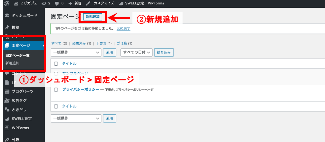
Task: Click the SWELL設定 icon in the sidebar
Action: 7,119
